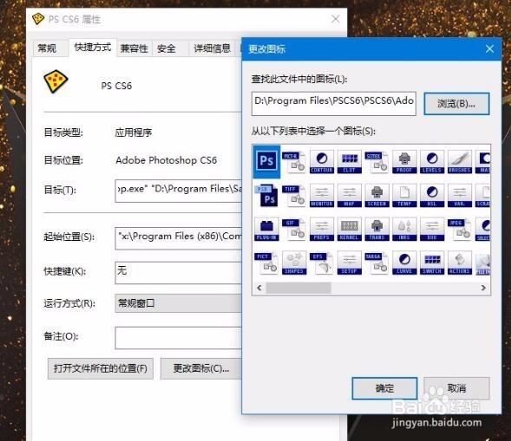Click 打开文件所在的位置(F) button
This screenshot has height=441, width=511.
pos(101,369)
